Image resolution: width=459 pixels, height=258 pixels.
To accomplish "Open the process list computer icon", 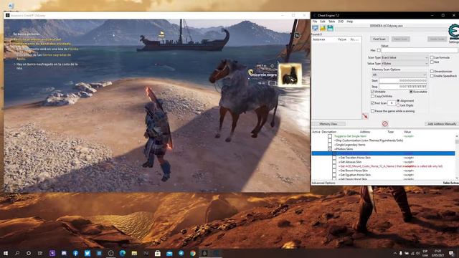I will point(316,28).
